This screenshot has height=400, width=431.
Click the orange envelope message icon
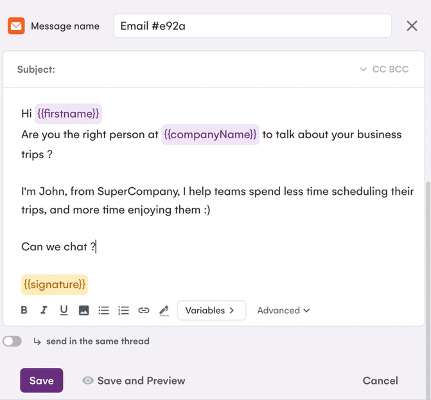click(x=16, y=26)
